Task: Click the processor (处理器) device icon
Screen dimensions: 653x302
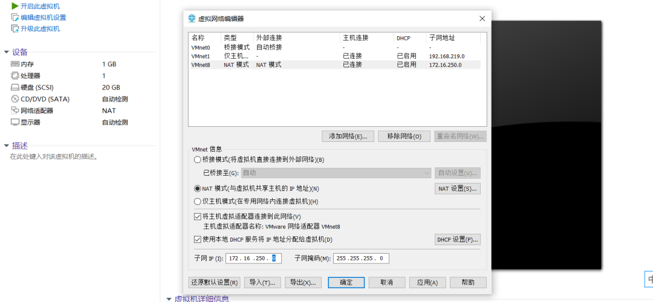Action: coord(15,75)
